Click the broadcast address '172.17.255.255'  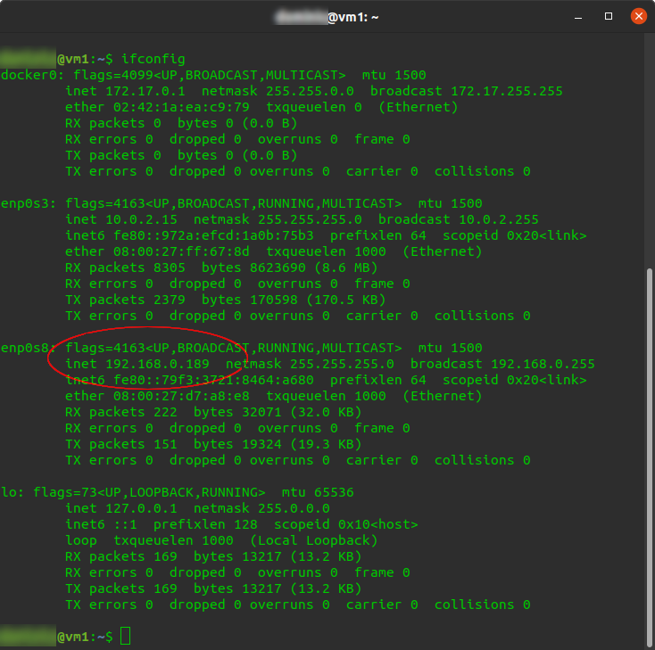[507, 91]
